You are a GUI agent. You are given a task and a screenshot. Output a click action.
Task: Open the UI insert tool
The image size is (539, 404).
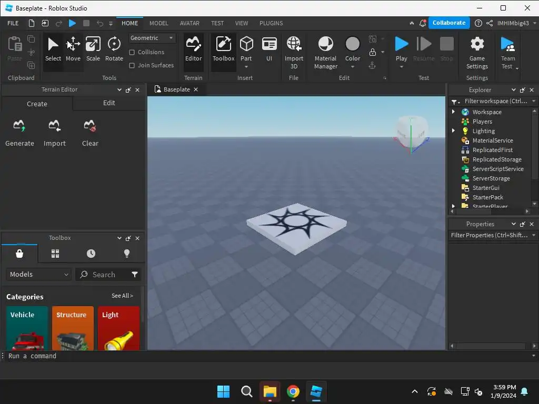(x=269, y=50)
